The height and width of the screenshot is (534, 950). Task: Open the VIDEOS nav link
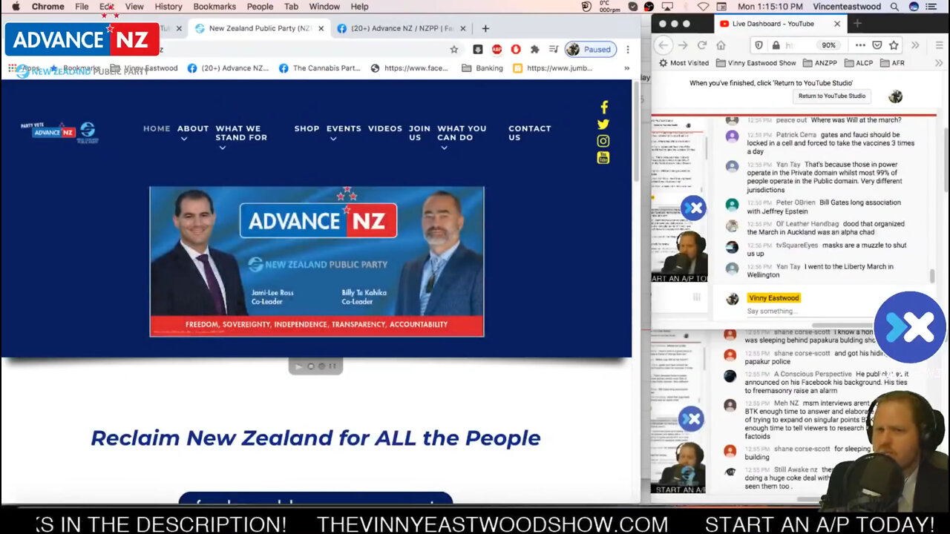pyautogui.click(x=385, y=128)
